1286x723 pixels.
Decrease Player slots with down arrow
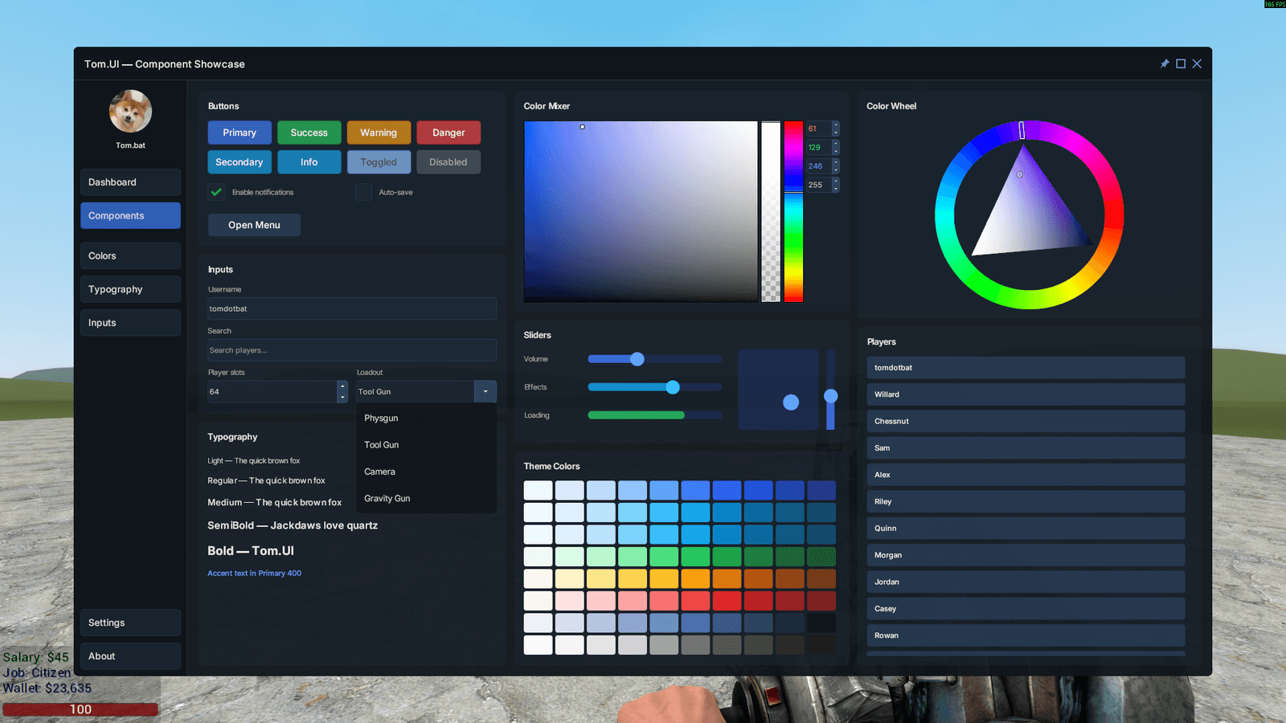point(342,398)
